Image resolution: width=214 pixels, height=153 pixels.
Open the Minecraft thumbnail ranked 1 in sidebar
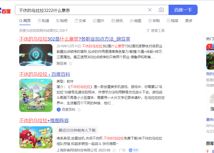tap(210, 57)
